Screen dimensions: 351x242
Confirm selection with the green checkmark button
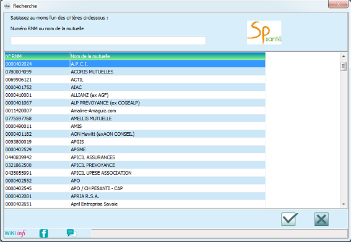click(290, 219)
